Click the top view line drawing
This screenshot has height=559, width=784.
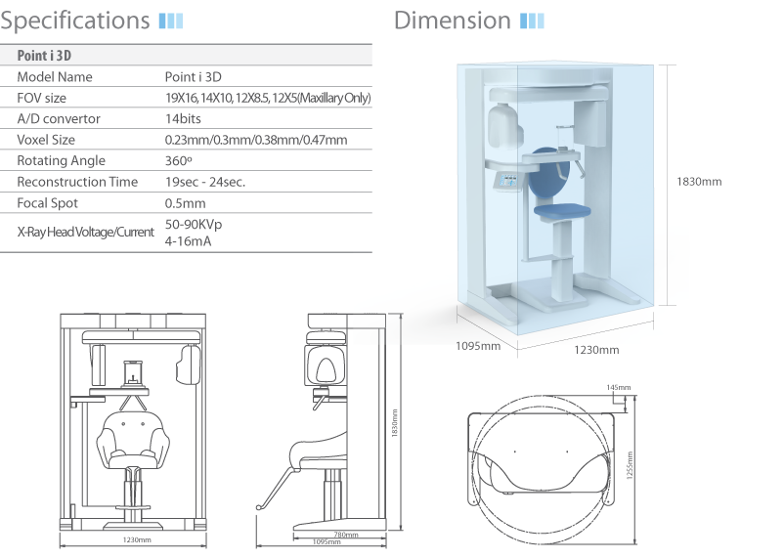[540, 469]
